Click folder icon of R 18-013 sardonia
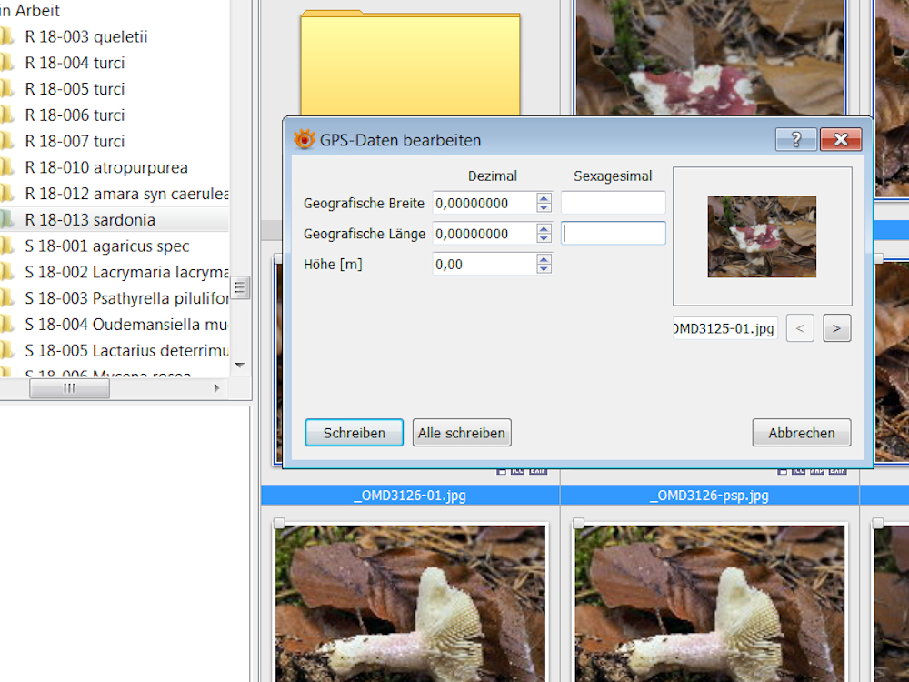909x682 pixels. coord(7,219)
